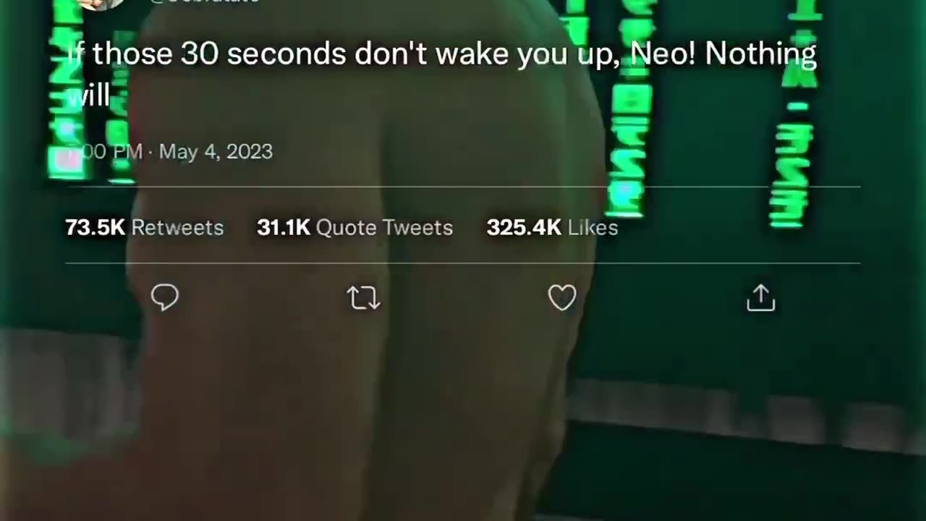Image resolution: width=926 pixels, height=521 pixels.
Task: Click the green matrix code column at right
Action: (794, 116)
